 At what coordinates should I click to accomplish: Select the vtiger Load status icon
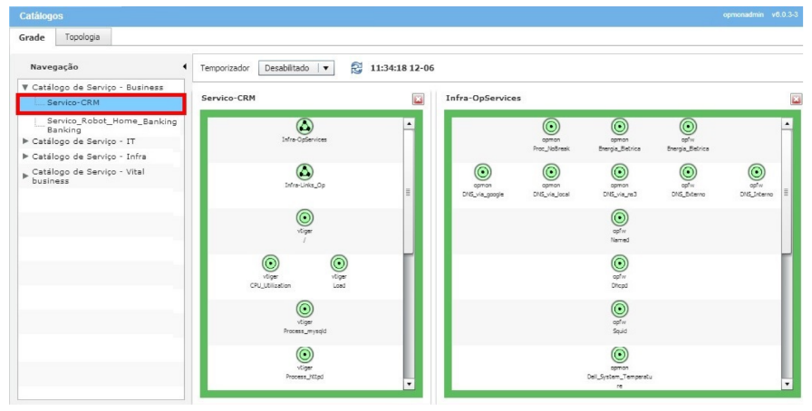(x=339, y=263)
